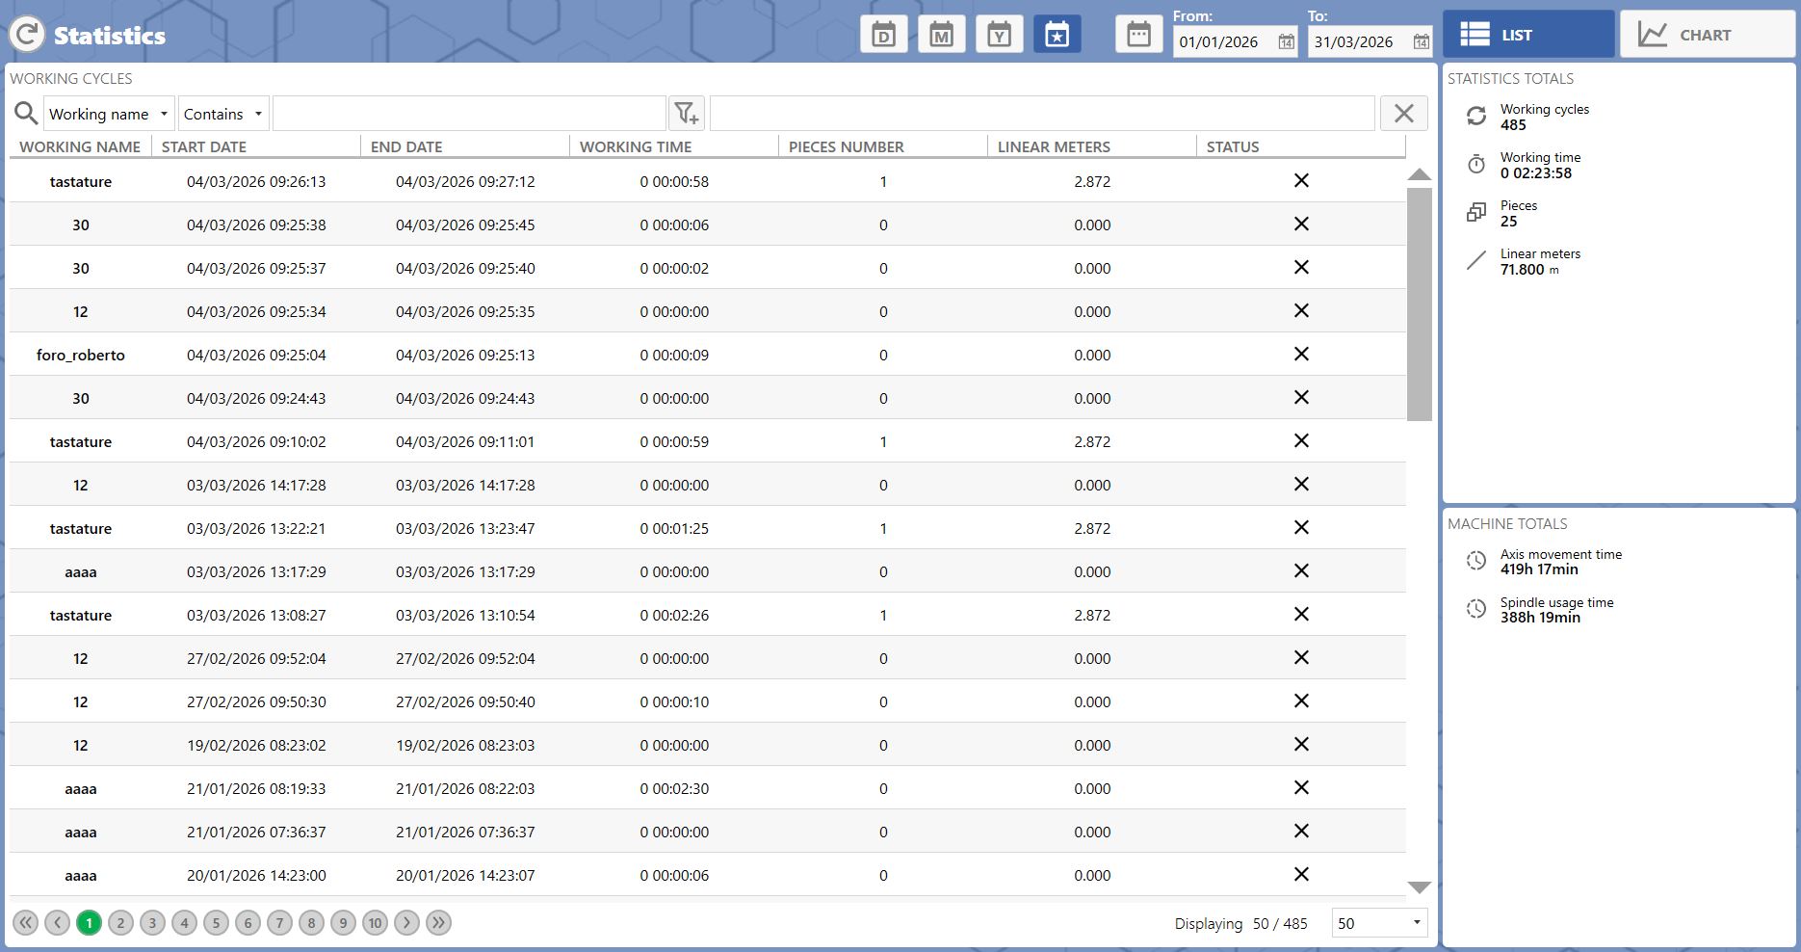Go to page 10
This screenshot has height=952, width=1801.
375,923
